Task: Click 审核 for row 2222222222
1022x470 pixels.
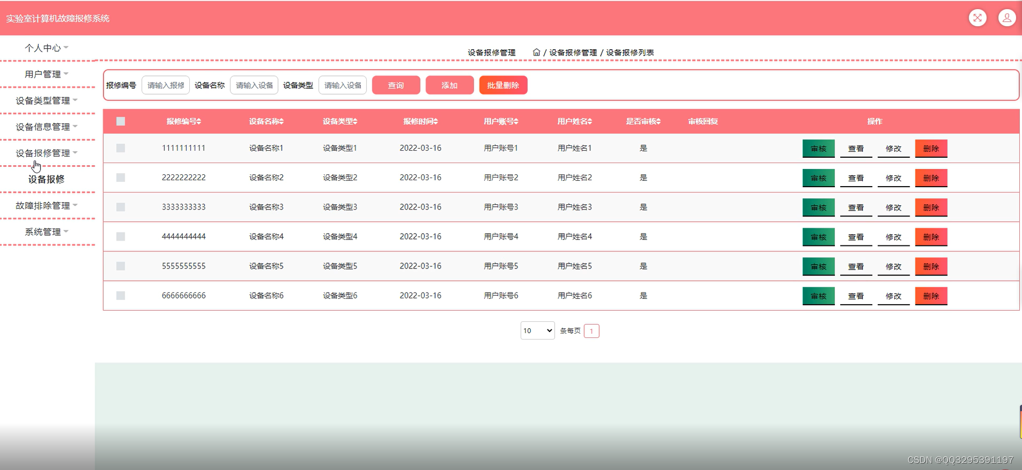Action: (818, 178)
